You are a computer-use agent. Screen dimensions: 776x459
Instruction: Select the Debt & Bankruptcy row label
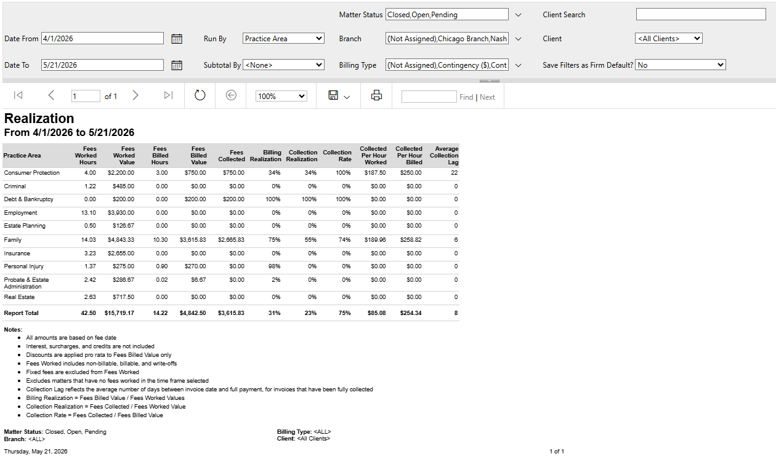(x=28, y=199)
